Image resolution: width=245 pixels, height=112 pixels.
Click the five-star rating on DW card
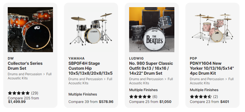click(x=19, y=93)
